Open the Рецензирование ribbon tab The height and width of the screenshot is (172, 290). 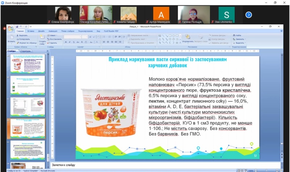pyautogui.click(x=86, y=31)
